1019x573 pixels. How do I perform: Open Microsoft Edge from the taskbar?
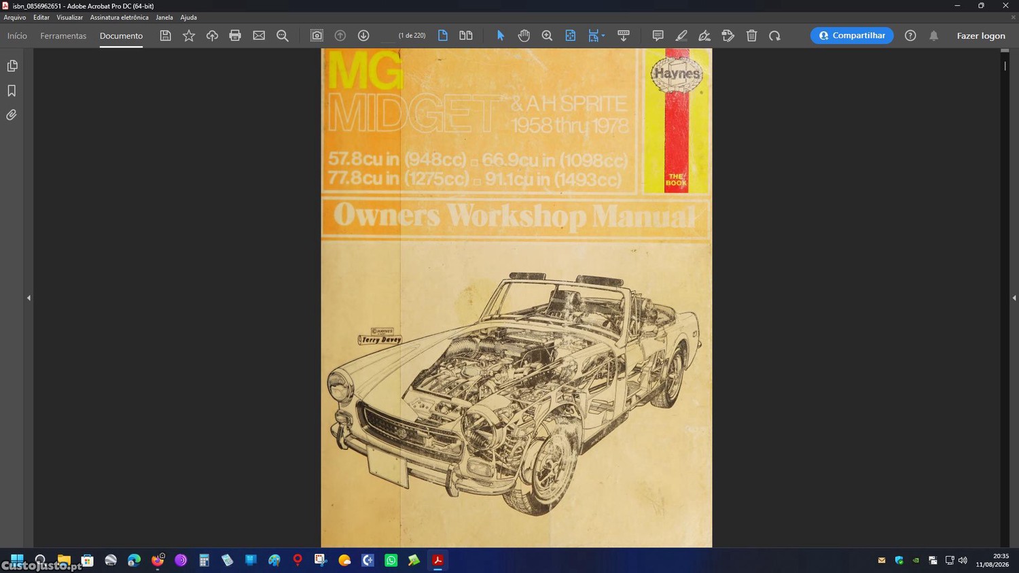coord(134,560)
